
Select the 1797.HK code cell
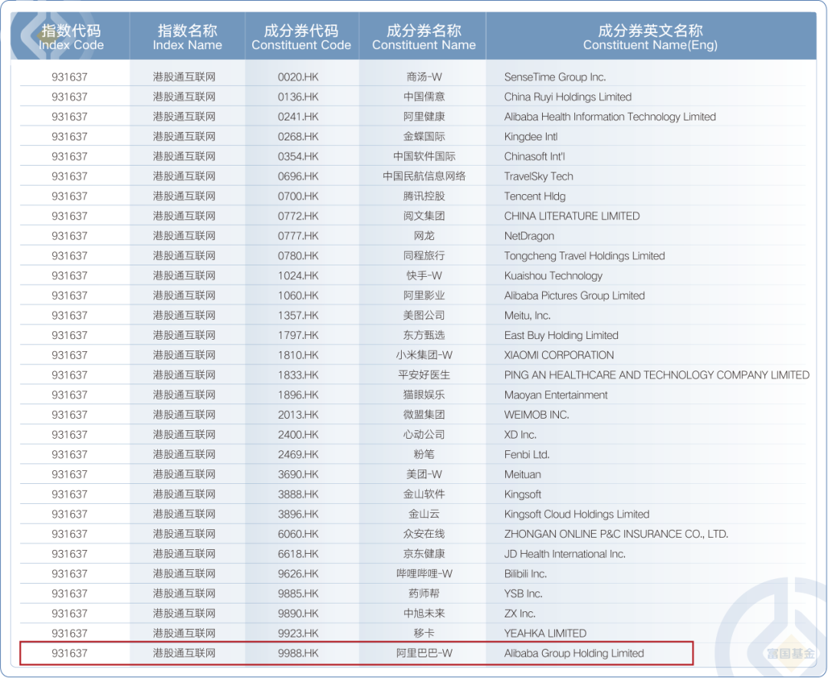click(298, 336)
